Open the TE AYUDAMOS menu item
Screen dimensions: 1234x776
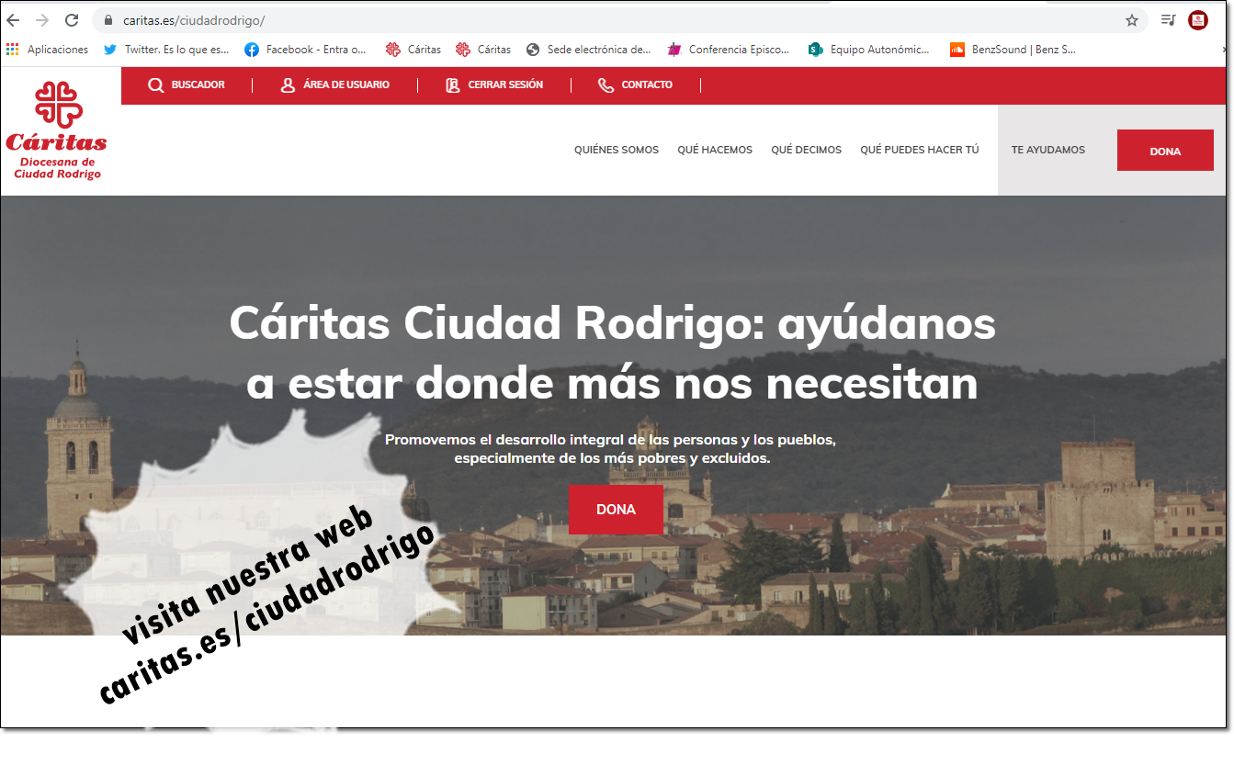click(x=1048, y=150)
